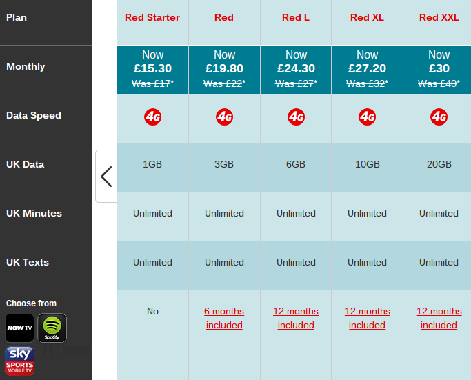Open the 6 months included link
The height and width of the screenshot is (380, 471).
[x=224, y=318]
